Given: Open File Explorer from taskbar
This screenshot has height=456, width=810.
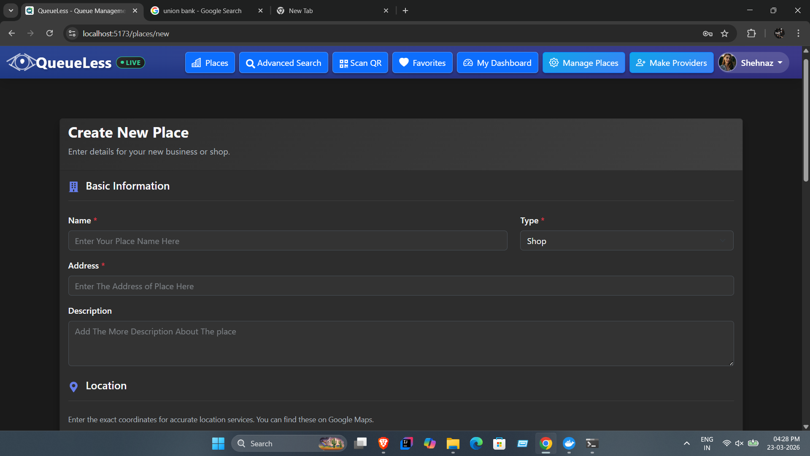Looking at the screenshot, I should (x=453, y=443).
